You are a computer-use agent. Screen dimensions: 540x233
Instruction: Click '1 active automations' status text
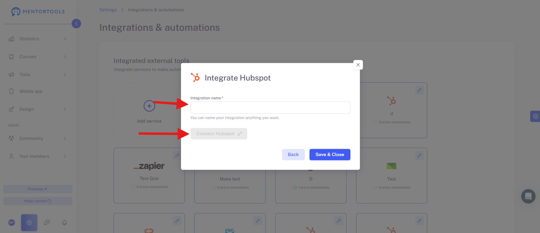(x=314, y=187)
